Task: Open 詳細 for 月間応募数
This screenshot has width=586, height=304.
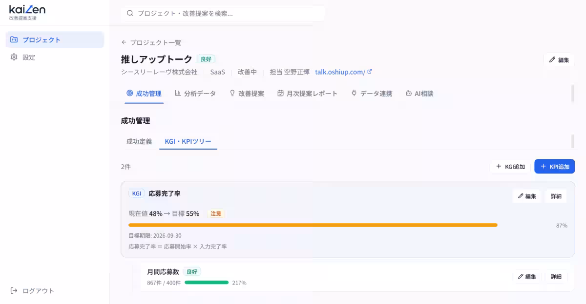Action: 556,276
